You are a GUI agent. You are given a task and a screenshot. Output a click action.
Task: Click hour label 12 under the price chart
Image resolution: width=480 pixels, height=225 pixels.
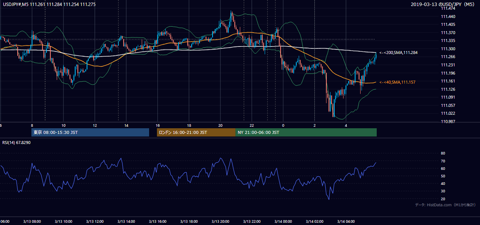pyautogui.click(x=95, y=126)
